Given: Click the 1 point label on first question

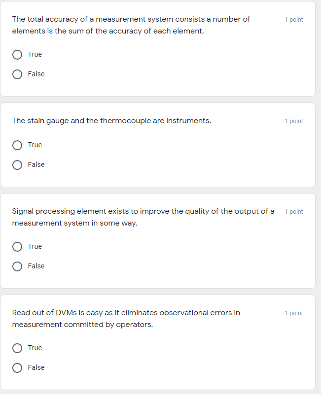Looking at the screenshot, I should point(293,20).
